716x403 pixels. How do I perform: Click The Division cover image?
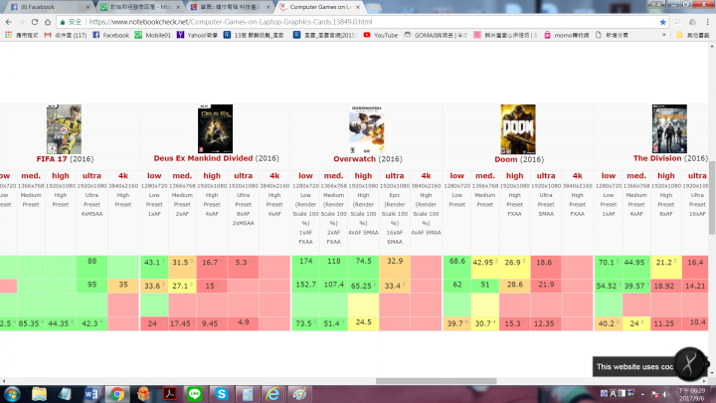pyautogui.click(x=669, y=128)
